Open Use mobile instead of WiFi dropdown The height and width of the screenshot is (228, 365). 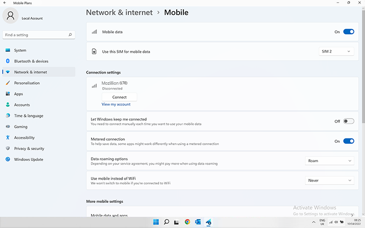329,180
